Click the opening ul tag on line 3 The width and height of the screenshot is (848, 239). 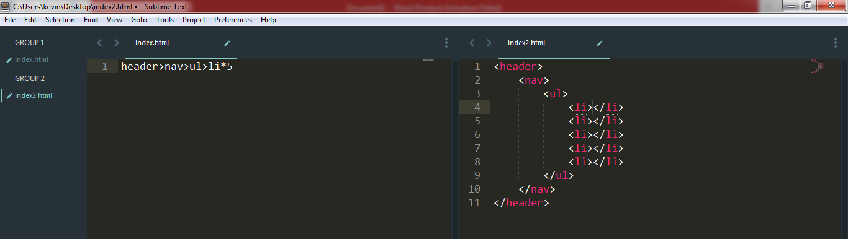coord(556,93)
